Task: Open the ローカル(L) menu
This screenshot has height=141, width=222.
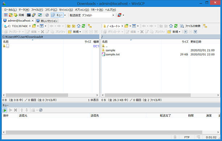Action: pos(10,10)
